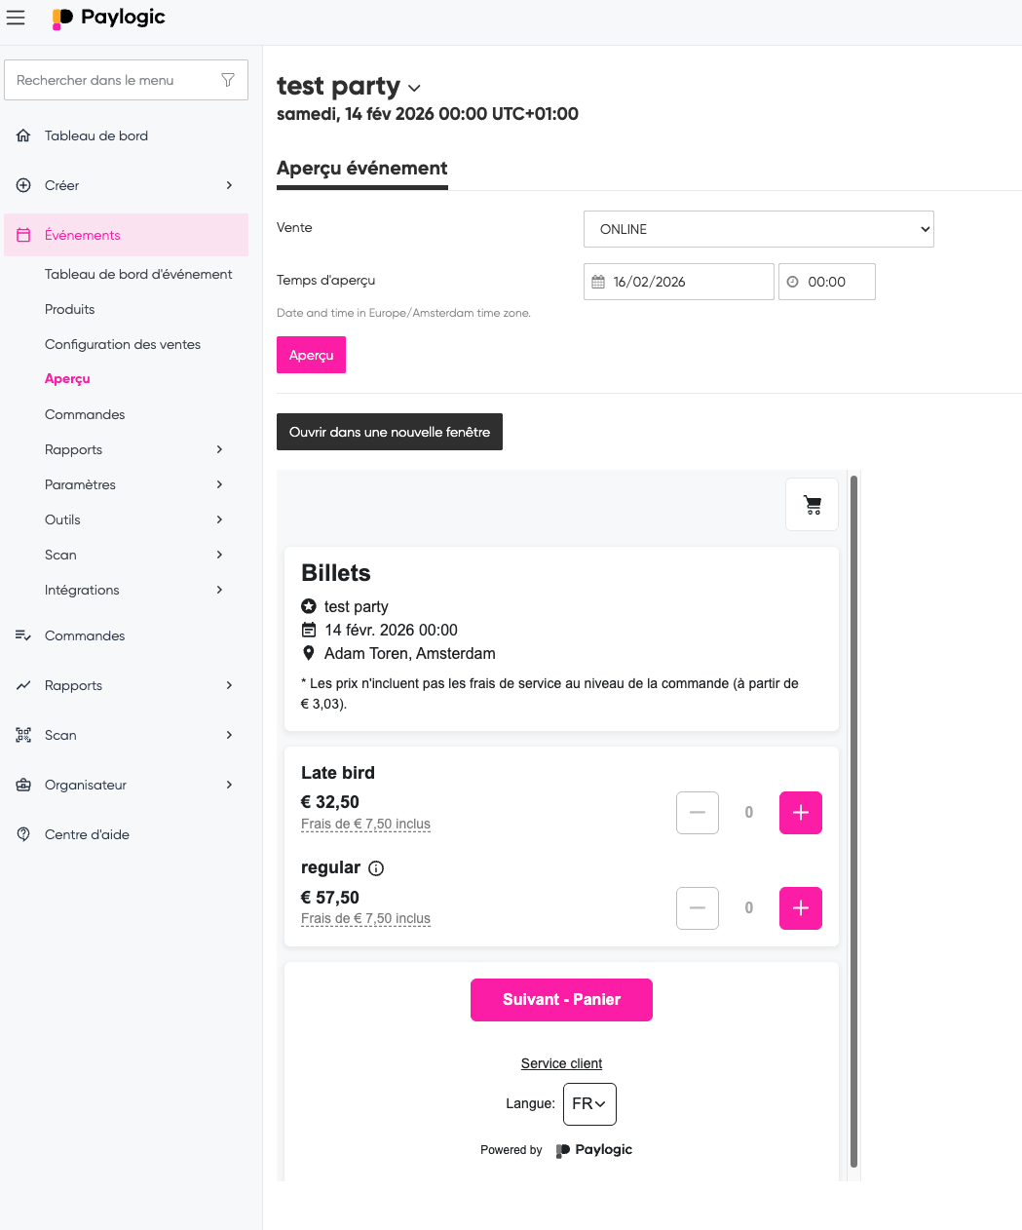Open the hamburger menu icon
Screen dimensions: 1022x1230
pyautogui.click(x=16, y=18)
